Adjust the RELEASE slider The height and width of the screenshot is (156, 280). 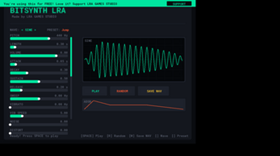coord(39,90)
